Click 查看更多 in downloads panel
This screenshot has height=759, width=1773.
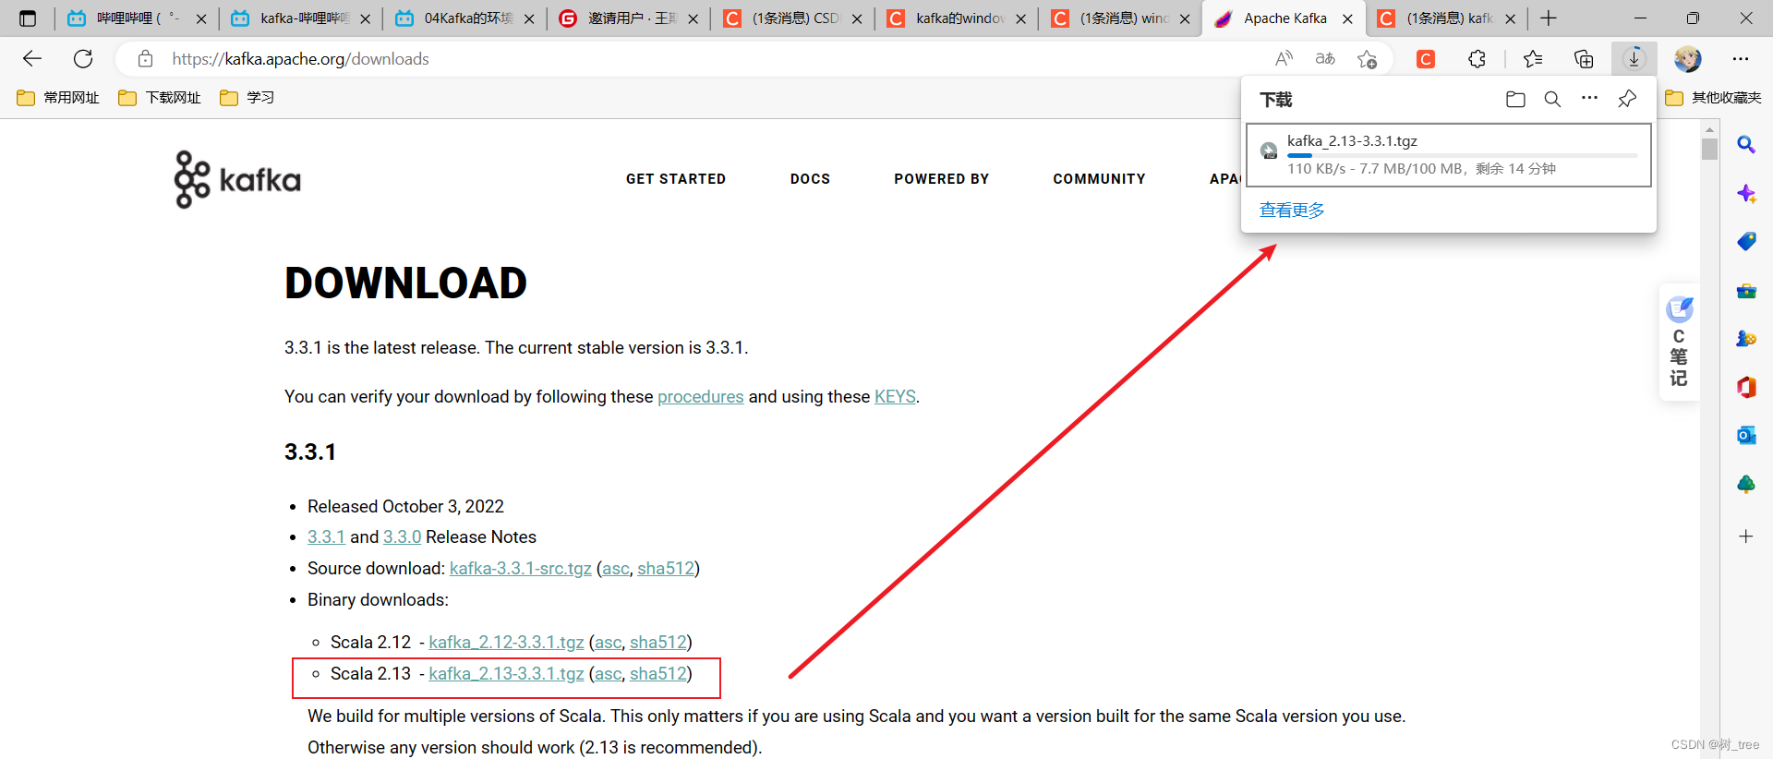click(1292, 211)
